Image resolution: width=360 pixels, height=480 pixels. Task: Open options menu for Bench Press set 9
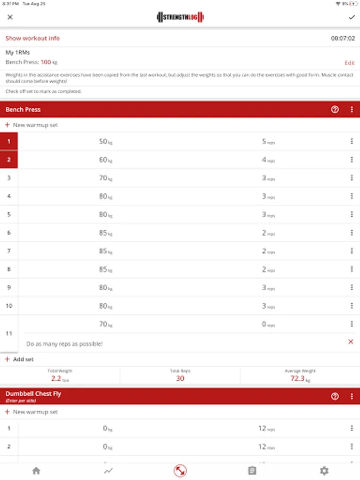(x=351, y=287)
